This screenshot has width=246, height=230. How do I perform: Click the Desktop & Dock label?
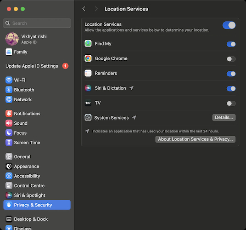click(31, 219)
